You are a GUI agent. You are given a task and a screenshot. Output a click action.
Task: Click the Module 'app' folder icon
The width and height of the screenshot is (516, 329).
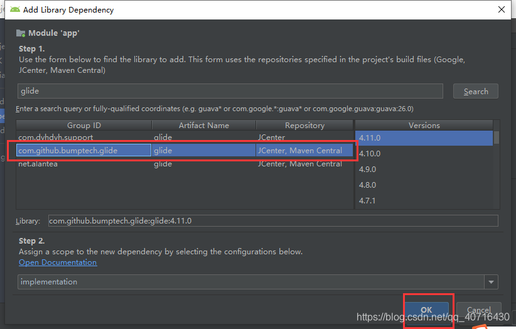pos(21,33)
